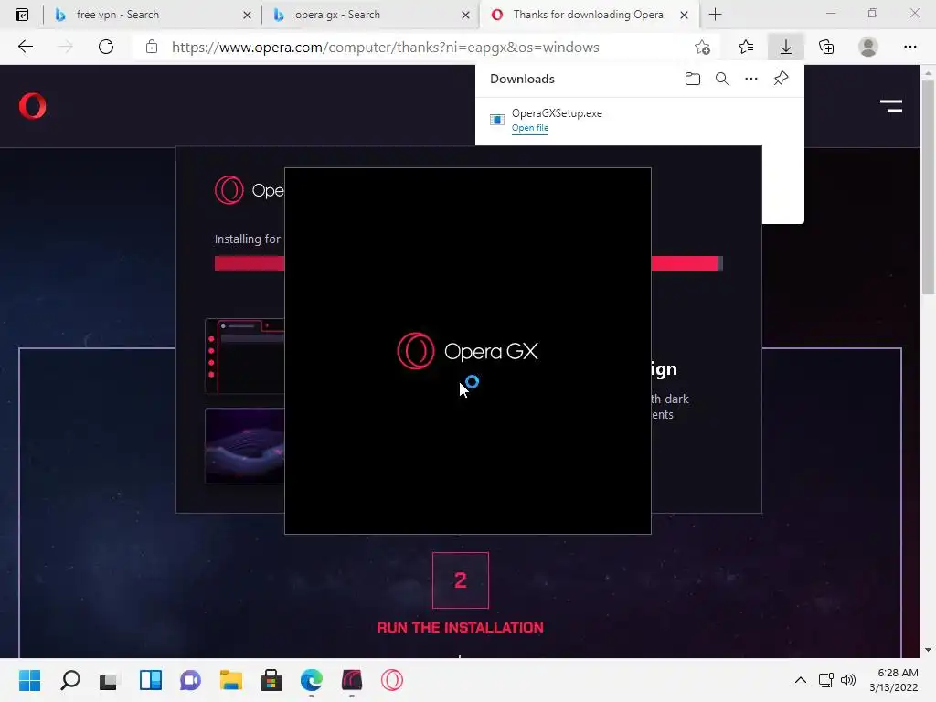Click the 'Open file' link
This screenshot has height=702, width=936.
[x=529, y=128]
